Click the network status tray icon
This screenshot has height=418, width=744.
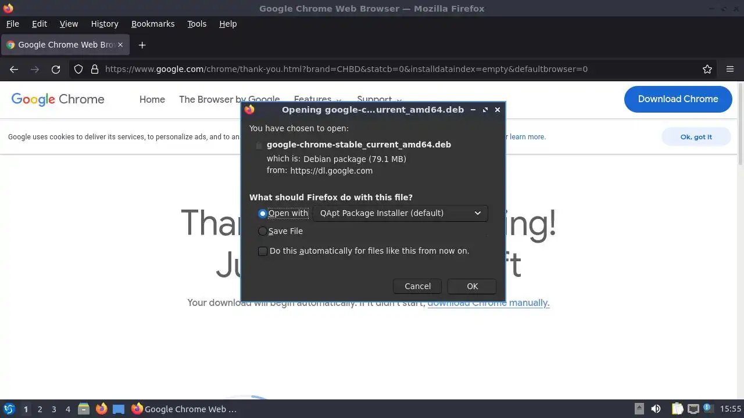[693, 409]
